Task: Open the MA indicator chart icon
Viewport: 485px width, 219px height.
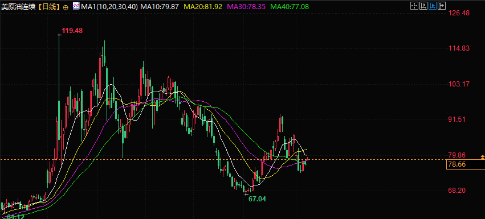Action: pos(76,6)
